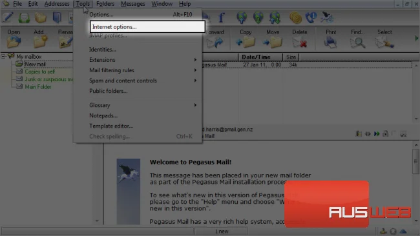
Task: Click the Forward message icon
Action: (215, 39)
